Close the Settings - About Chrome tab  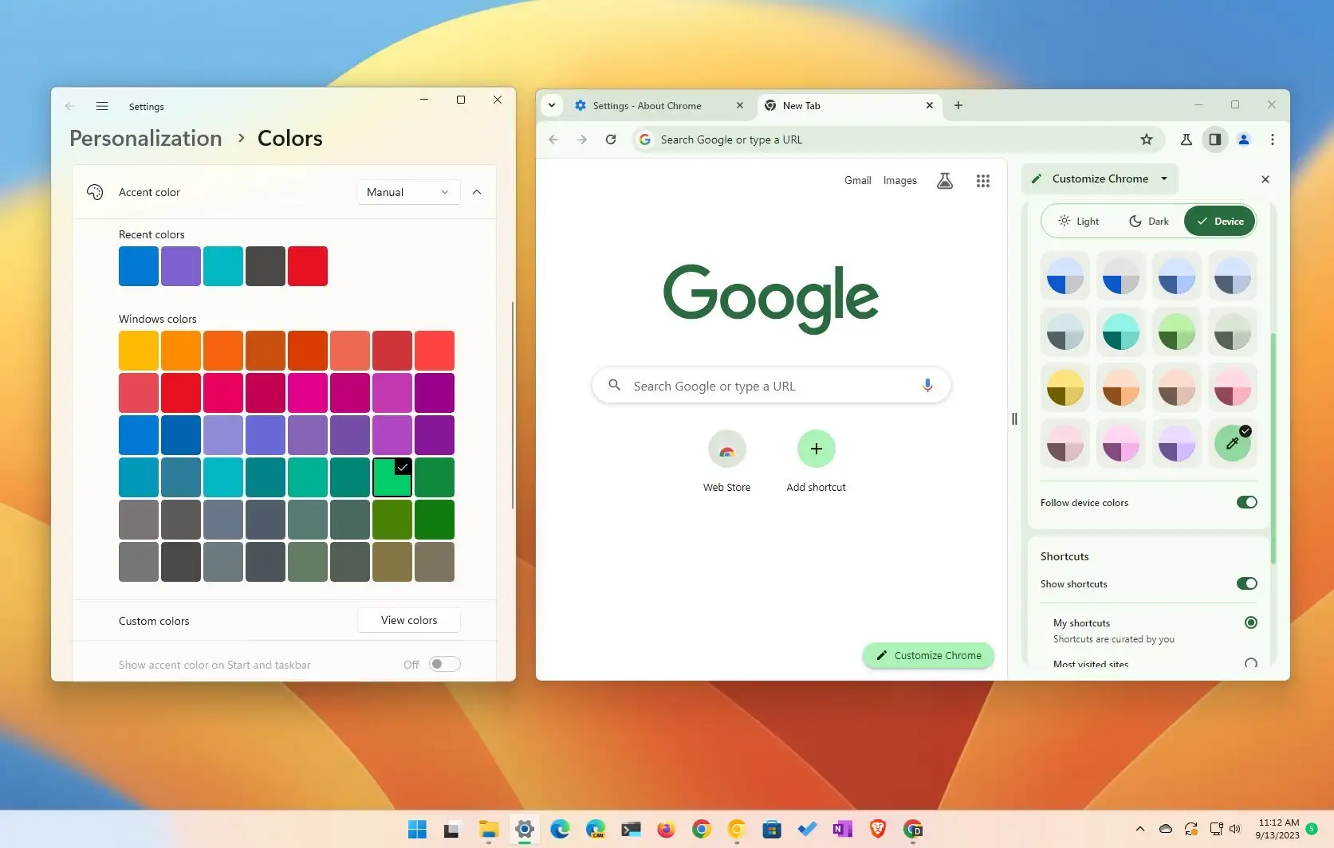click(740, 105)
